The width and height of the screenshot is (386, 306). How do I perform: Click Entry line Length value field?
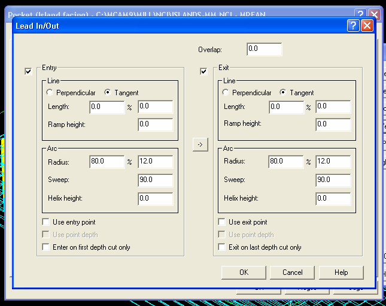click(x=156, y=107)
